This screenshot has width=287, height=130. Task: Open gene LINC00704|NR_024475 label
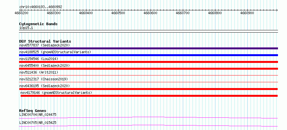[x=38, y=115]
